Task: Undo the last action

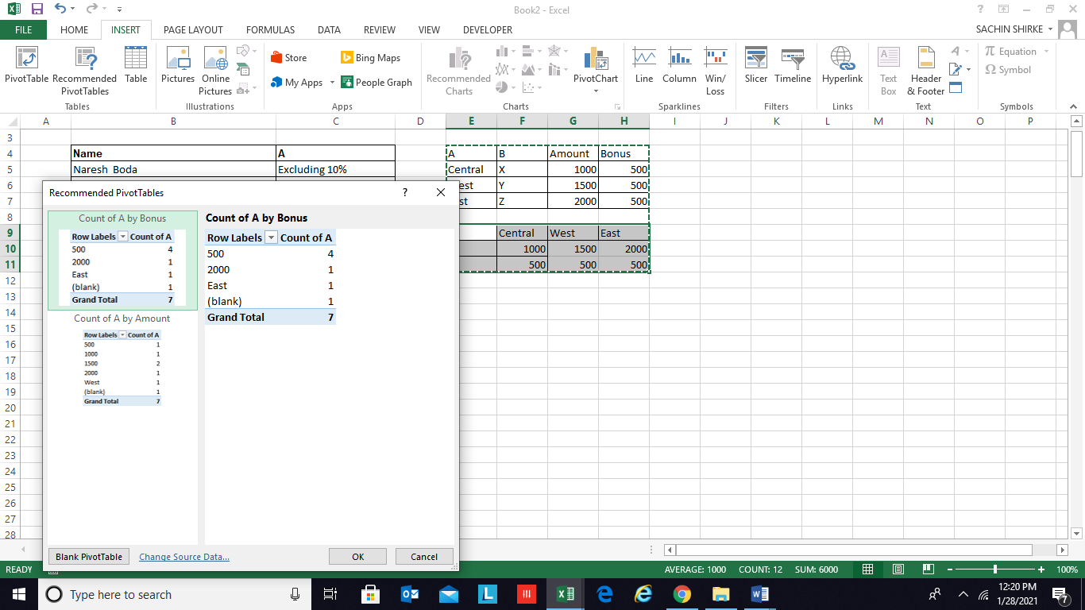Action: click(60, 9)
